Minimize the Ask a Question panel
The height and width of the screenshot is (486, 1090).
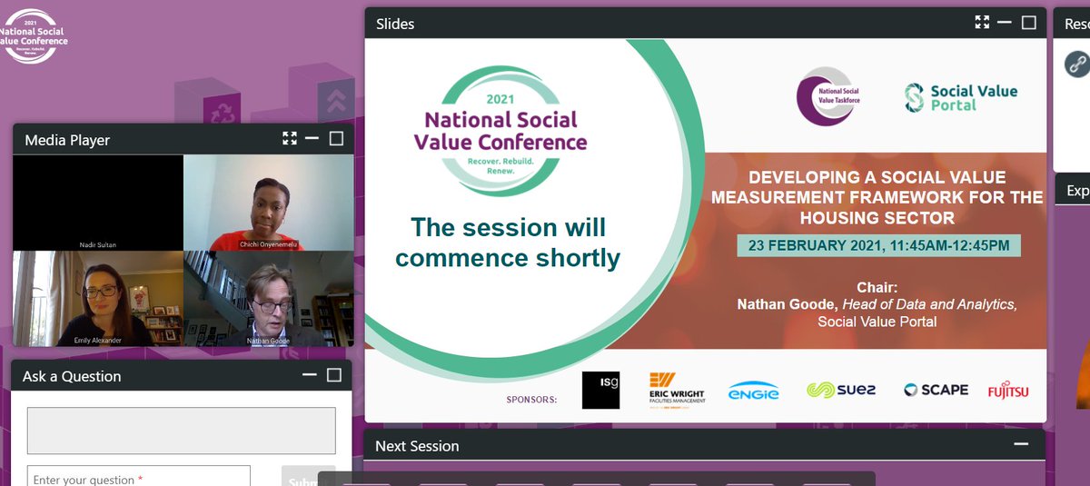pos(310,375)
